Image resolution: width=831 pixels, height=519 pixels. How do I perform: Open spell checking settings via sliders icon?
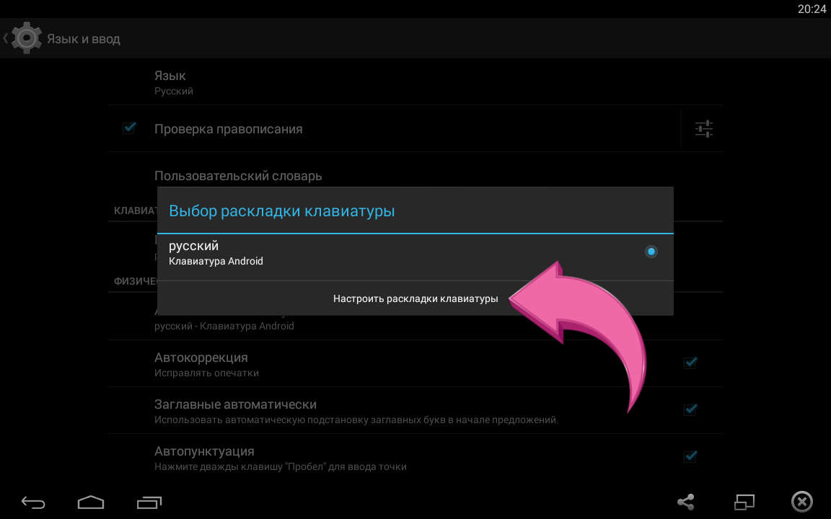(703, 128)
